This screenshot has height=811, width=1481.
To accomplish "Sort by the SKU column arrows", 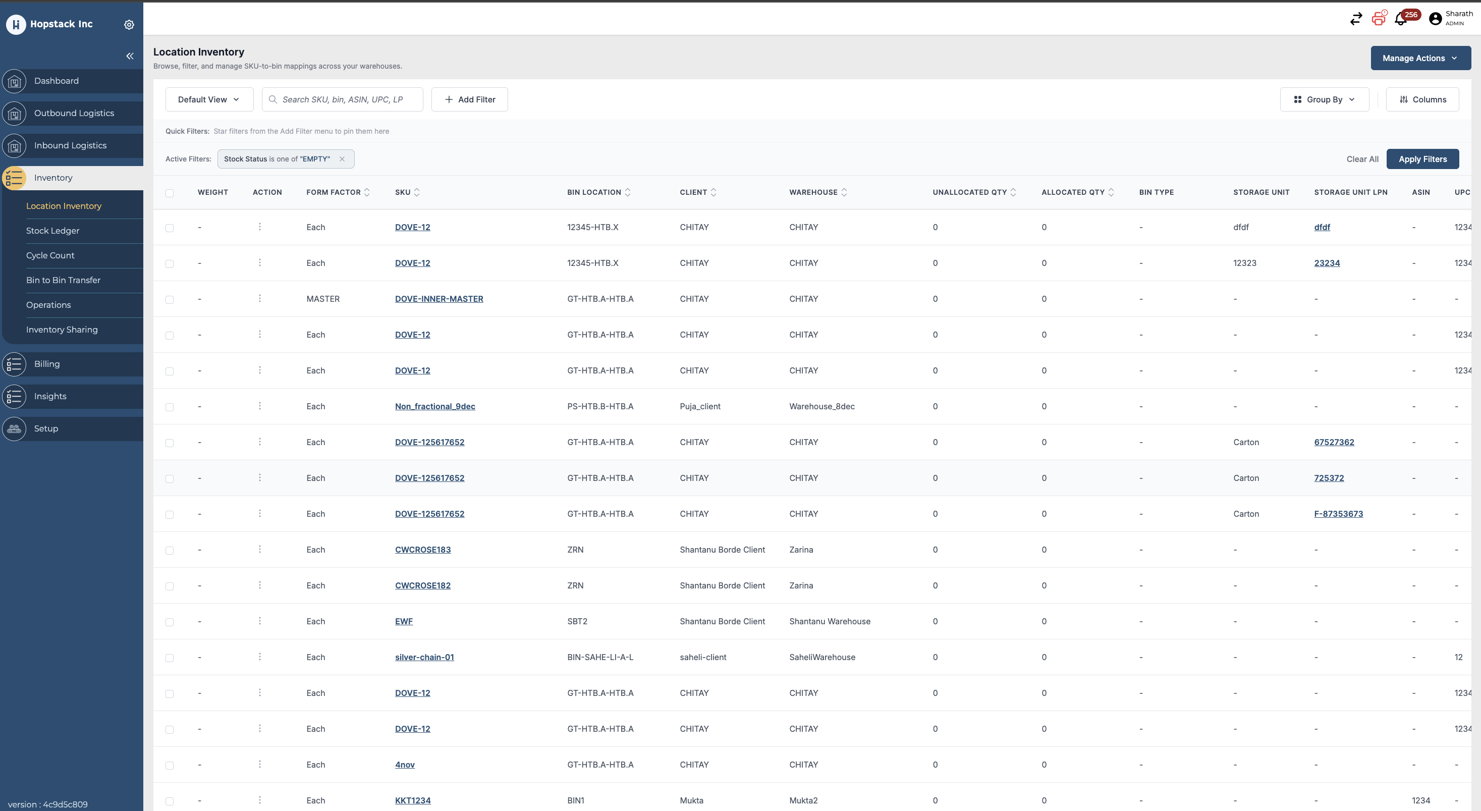I will tap(417, 192).
